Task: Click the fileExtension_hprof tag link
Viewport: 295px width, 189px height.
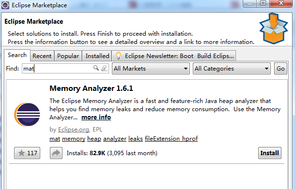Action: click(171, 139)
